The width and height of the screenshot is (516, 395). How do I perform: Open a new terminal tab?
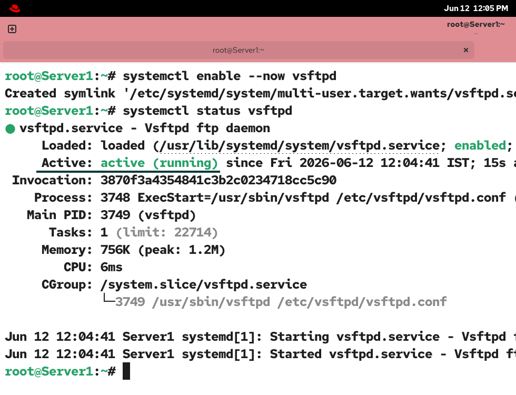point(12,29)
